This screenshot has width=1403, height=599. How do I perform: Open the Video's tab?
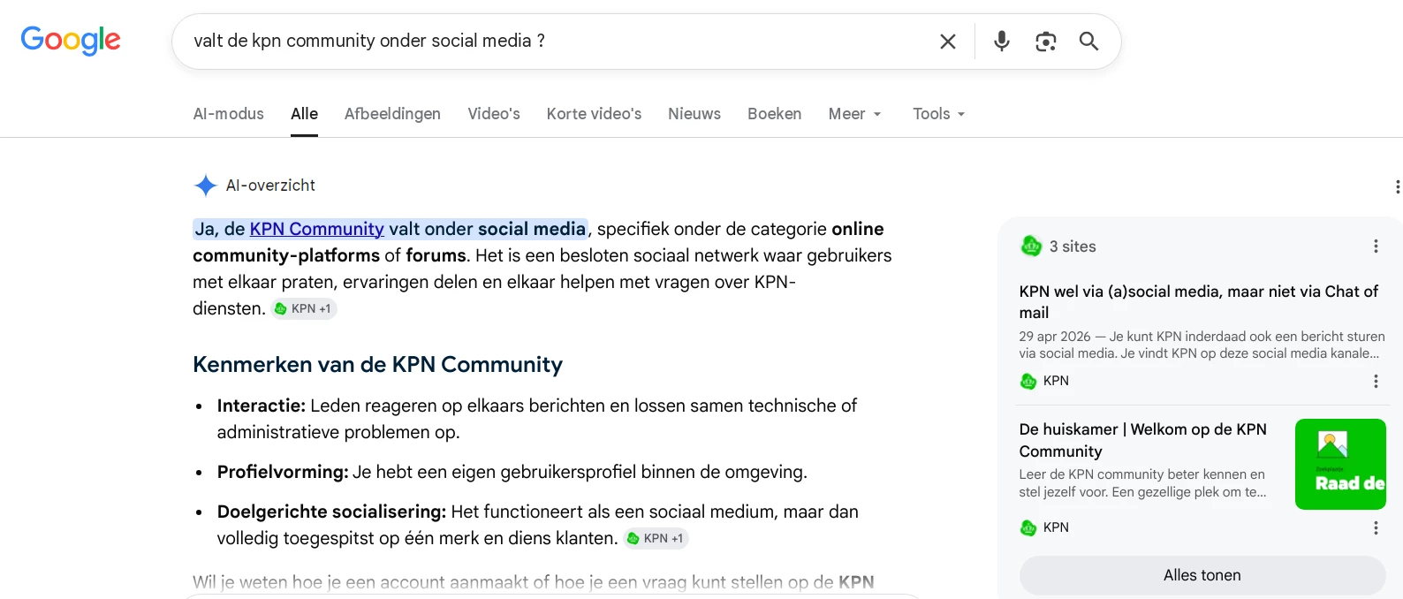(x=494, y=114)
